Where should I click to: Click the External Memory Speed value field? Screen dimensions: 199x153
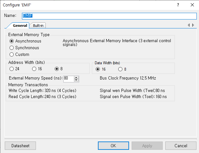[69, 79]
